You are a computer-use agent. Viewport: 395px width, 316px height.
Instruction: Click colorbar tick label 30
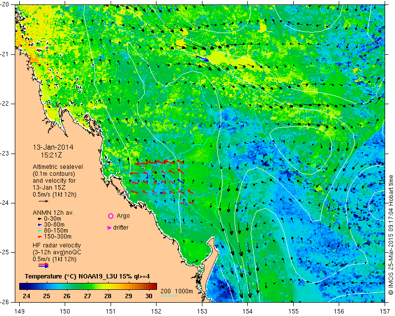pyautogui.click(x=149, y=296)
